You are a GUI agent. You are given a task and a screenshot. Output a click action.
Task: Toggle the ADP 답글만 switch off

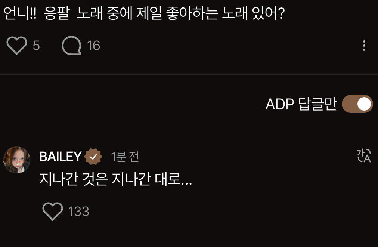point(357,104)
